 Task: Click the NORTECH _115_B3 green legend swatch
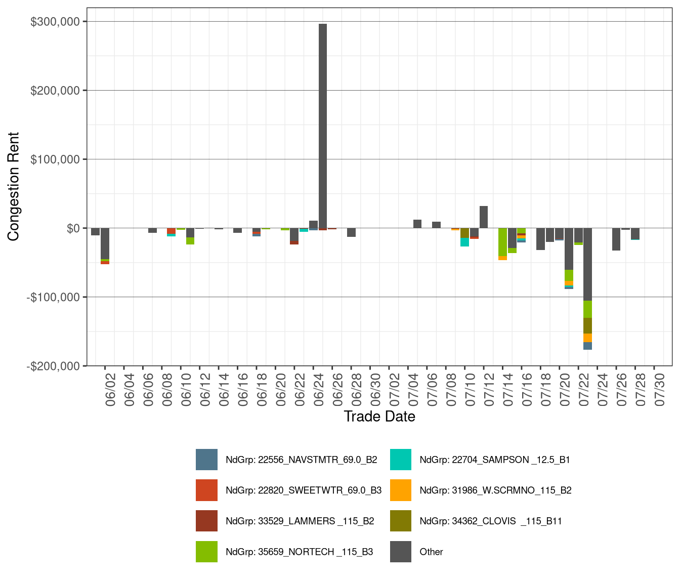click(206, 552)
